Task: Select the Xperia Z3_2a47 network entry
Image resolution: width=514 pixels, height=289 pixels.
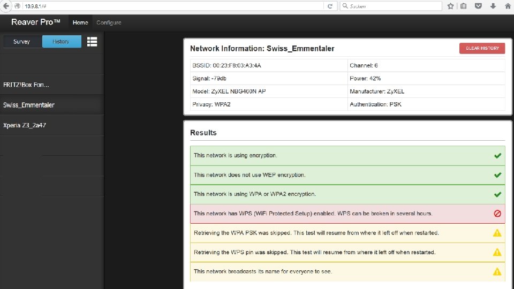Action: pos(52,125)
